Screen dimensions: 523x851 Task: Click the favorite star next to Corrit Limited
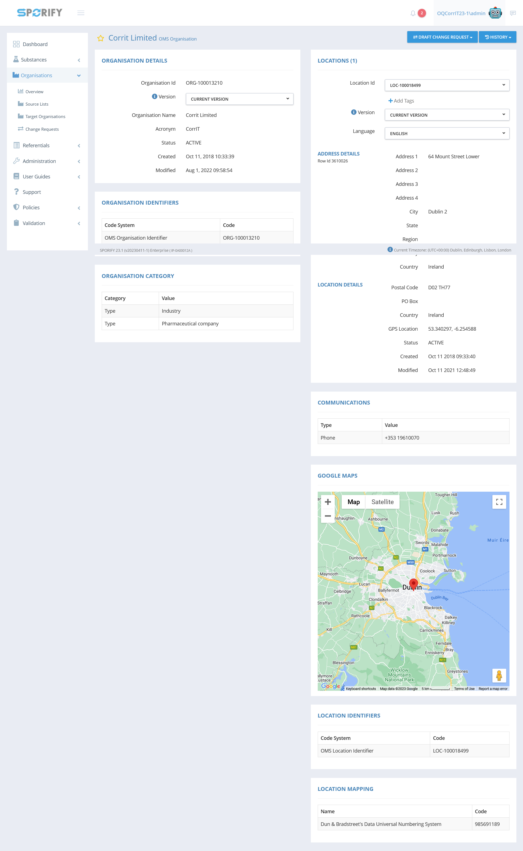(101, 38)
